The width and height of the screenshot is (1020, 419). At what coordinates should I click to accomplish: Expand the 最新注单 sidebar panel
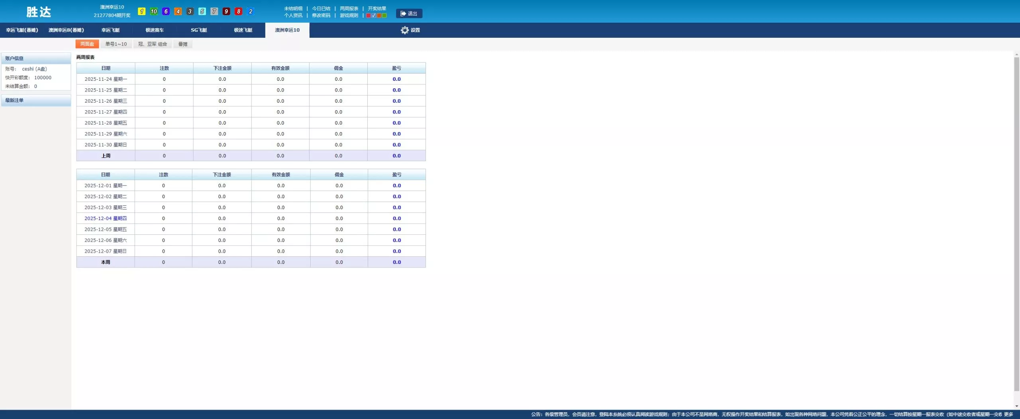pos(36,100)
